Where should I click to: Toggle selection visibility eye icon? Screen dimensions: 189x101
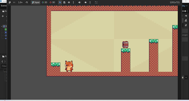69,3
